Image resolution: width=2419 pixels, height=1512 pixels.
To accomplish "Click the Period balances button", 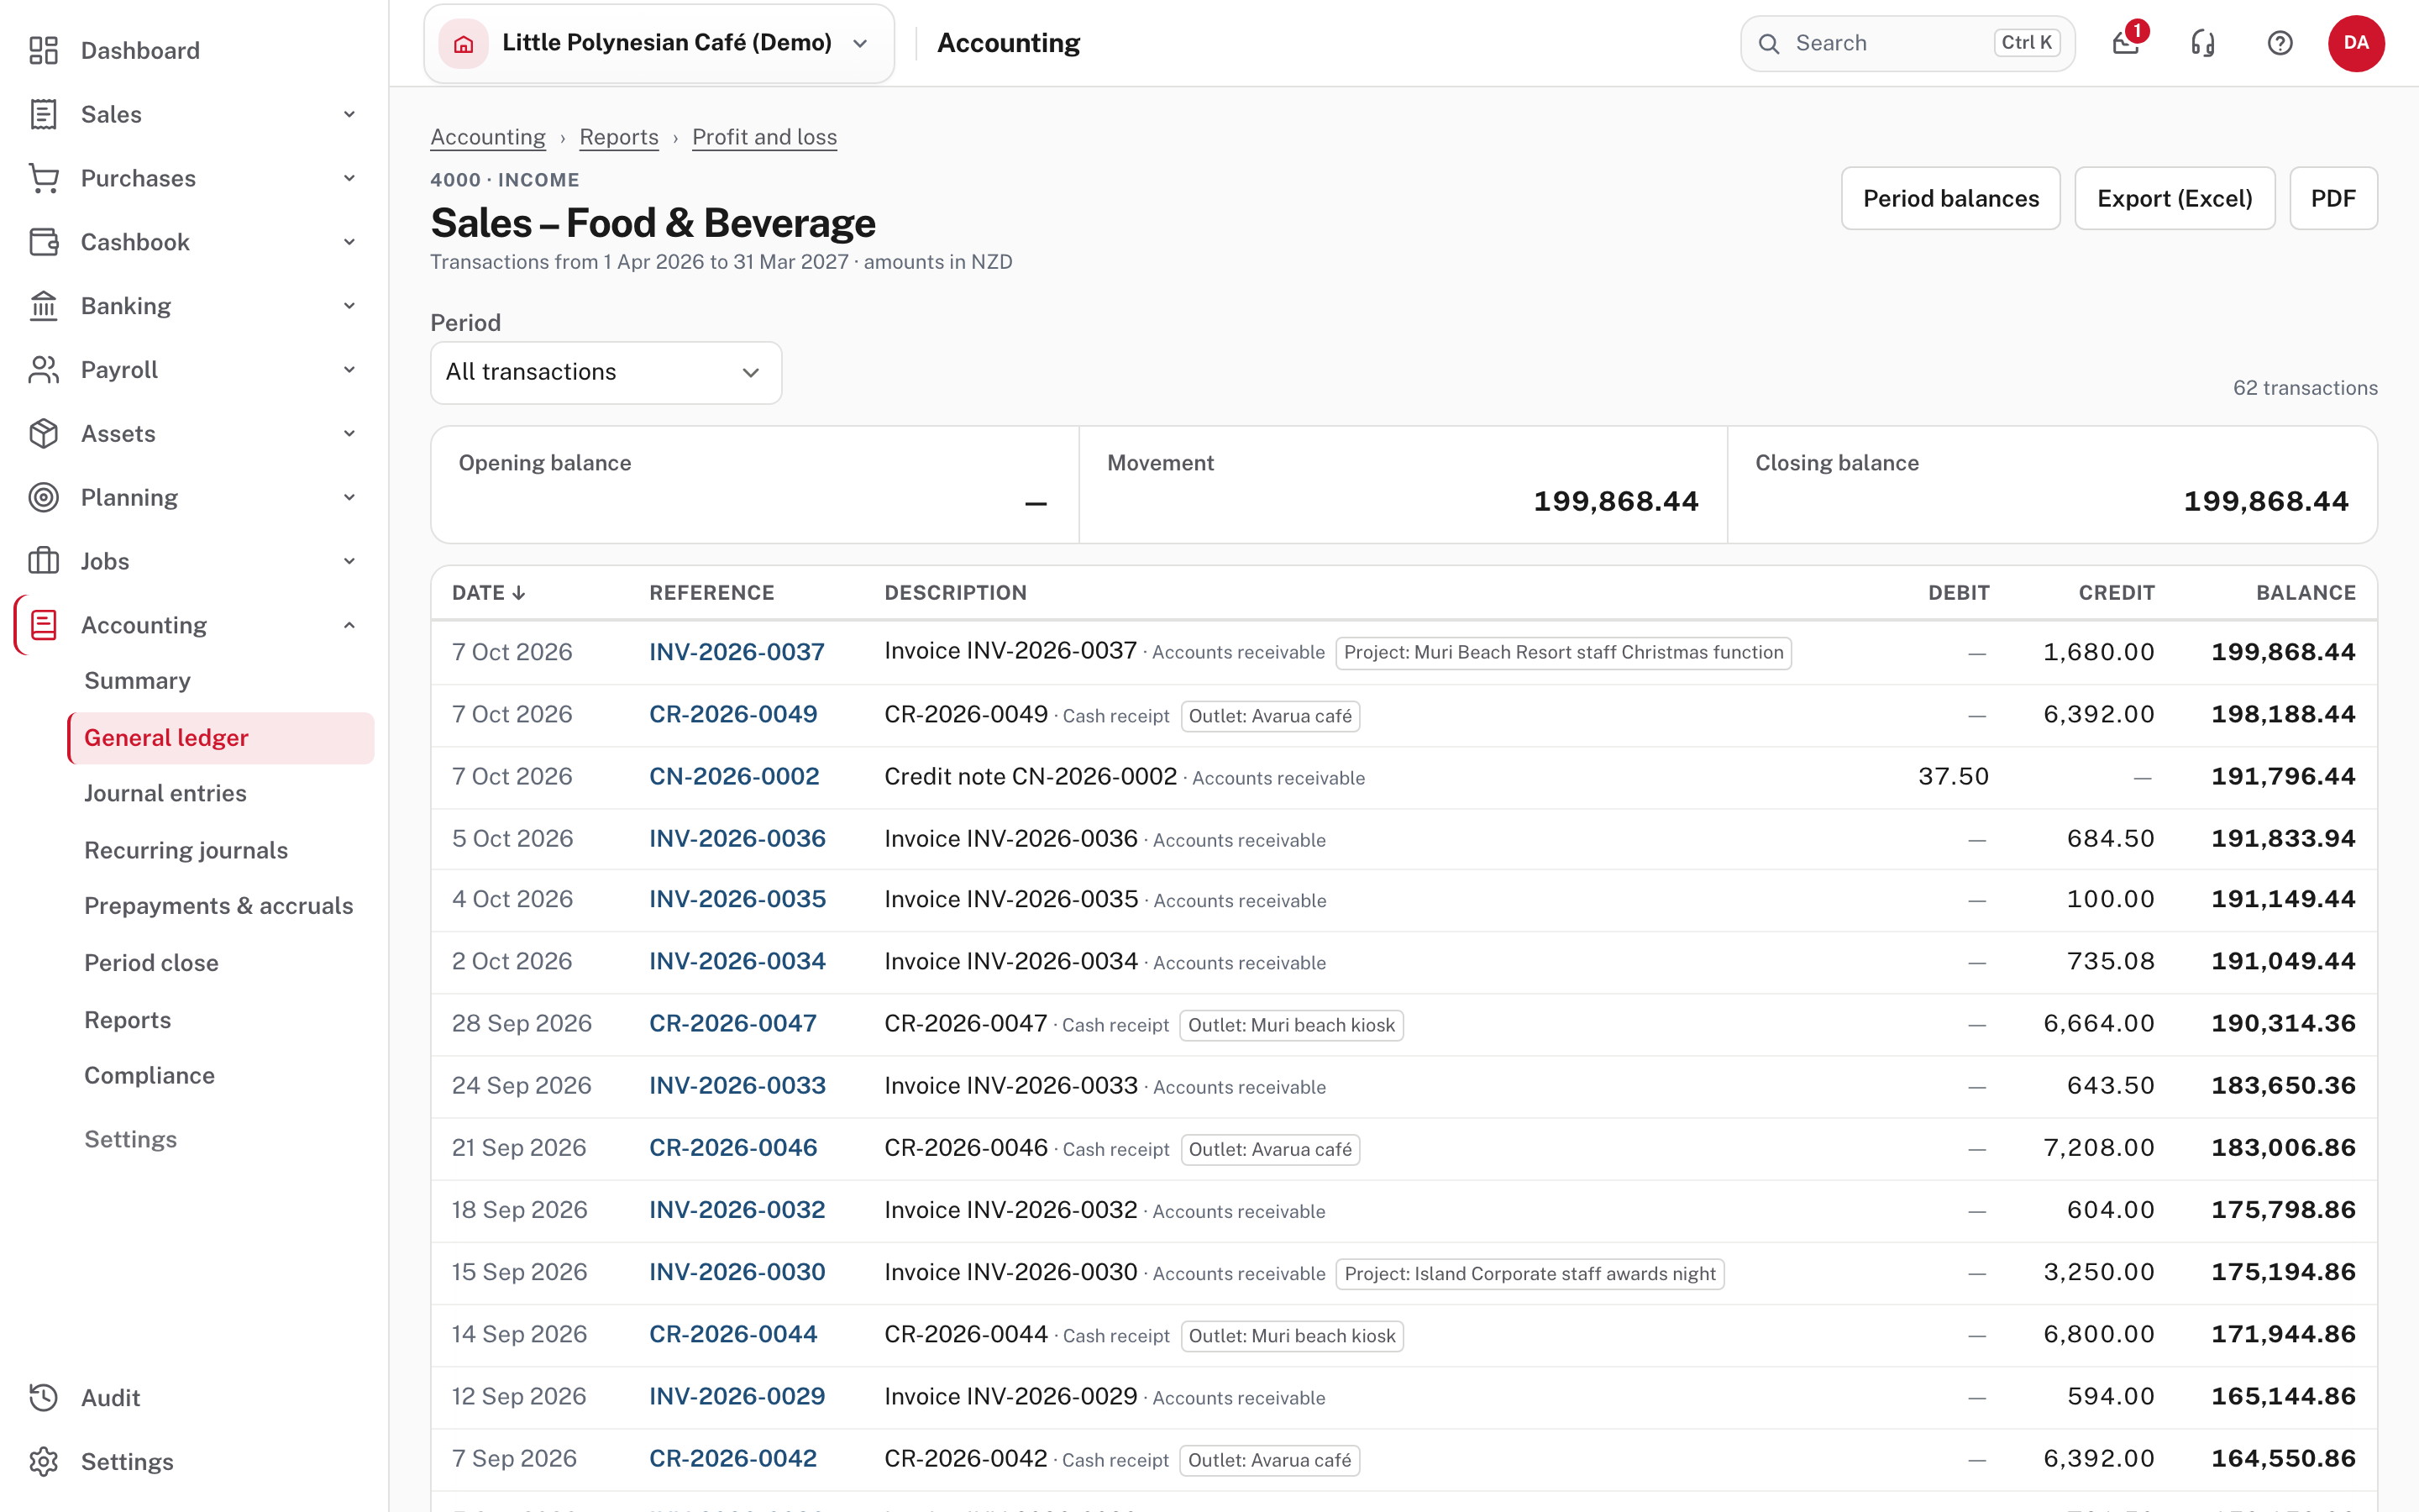I will pos(1950,198).
